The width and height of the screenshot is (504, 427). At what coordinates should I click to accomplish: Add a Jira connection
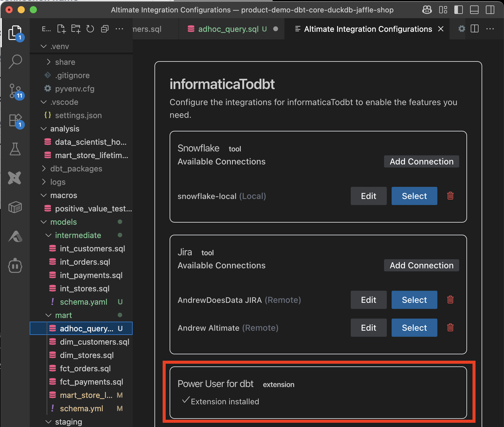point(421,265)
